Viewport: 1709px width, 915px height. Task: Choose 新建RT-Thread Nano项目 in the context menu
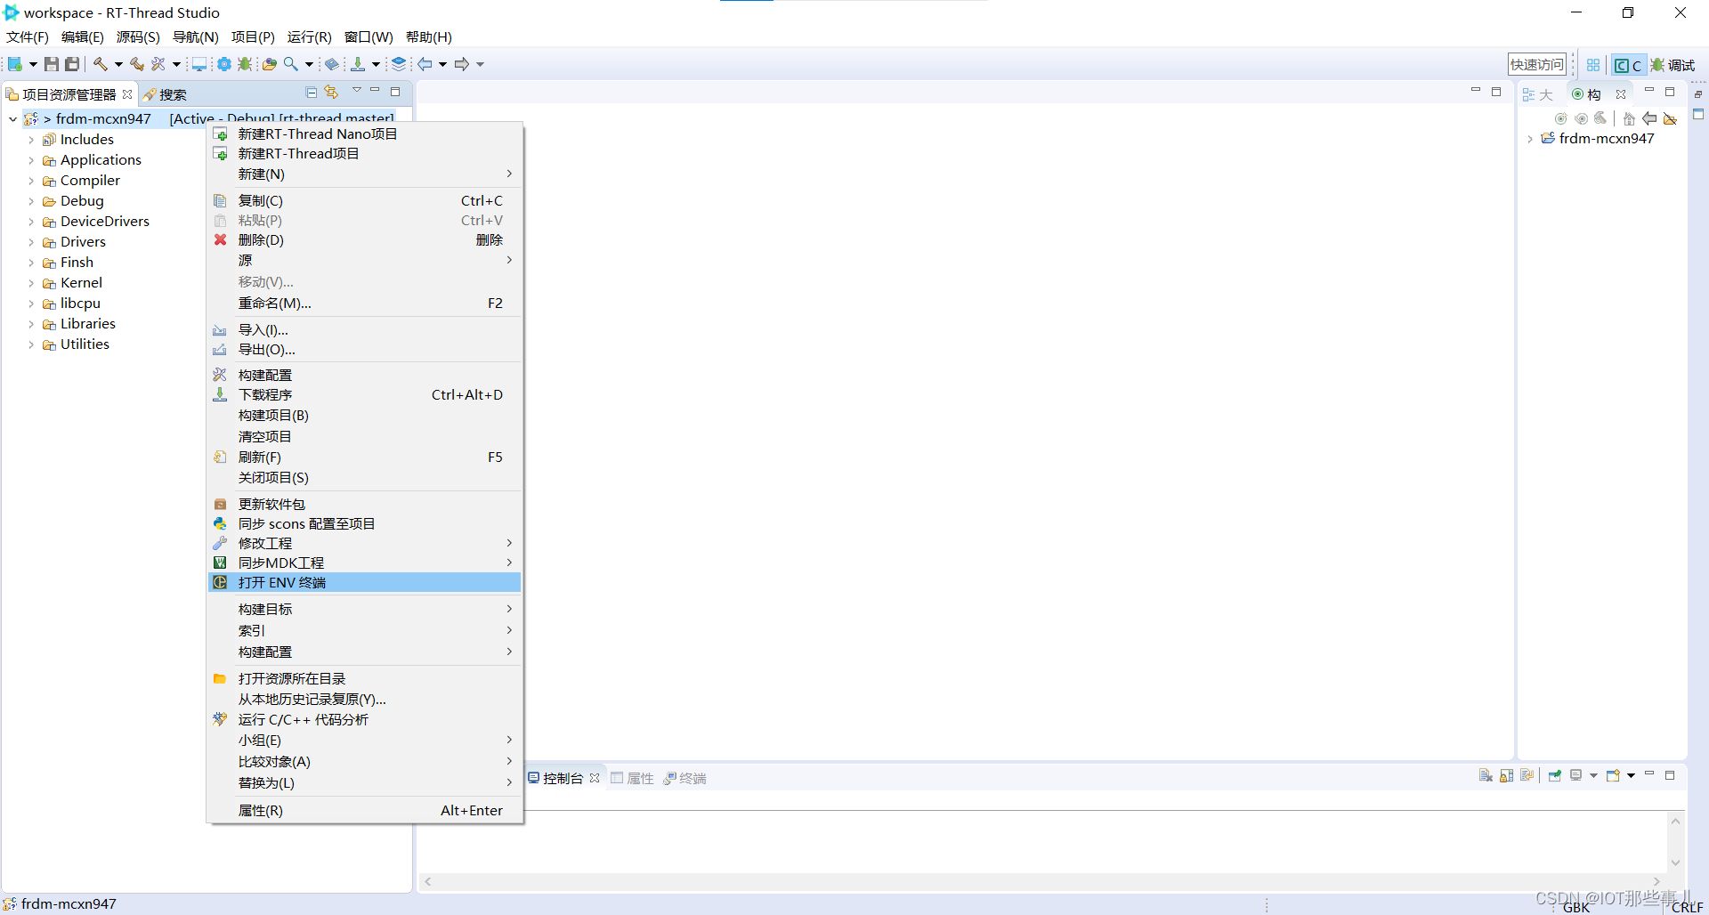[x=317, y=134]
